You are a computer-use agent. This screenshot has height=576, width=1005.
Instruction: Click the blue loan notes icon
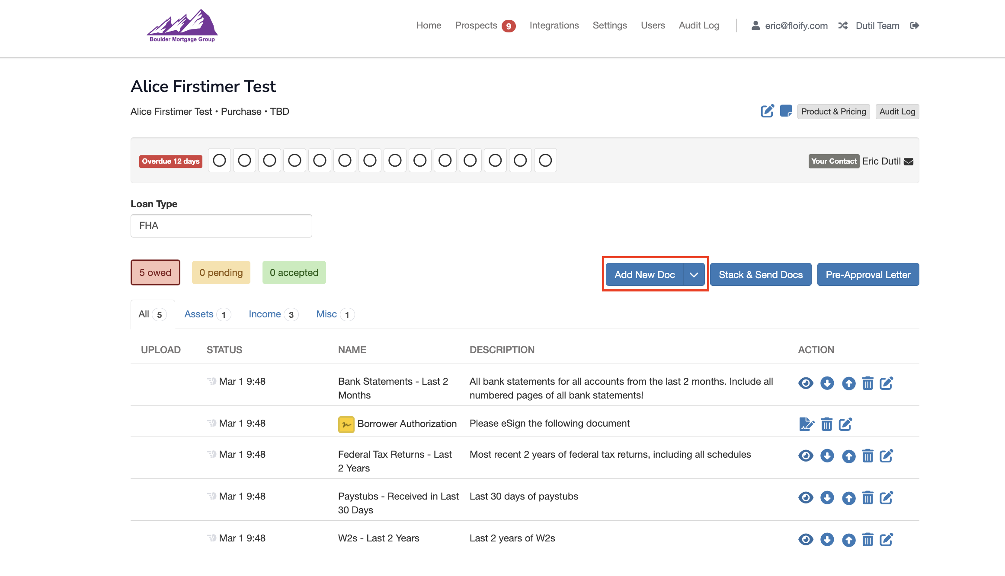coord(786,111)
